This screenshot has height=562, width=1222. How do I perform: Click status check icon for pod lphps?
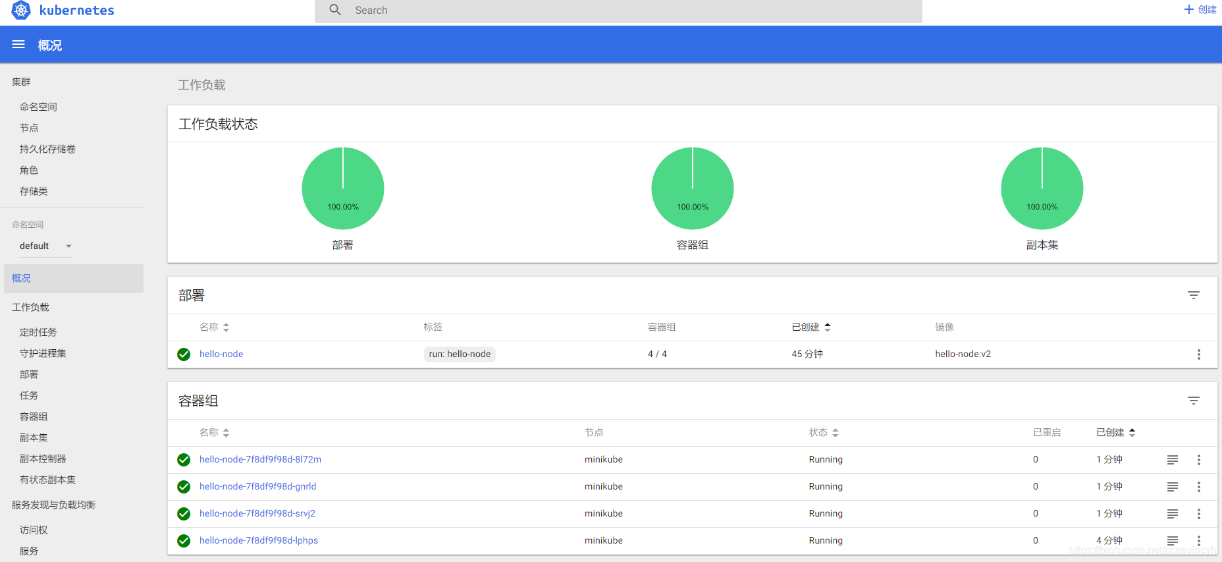click(184, 541)
